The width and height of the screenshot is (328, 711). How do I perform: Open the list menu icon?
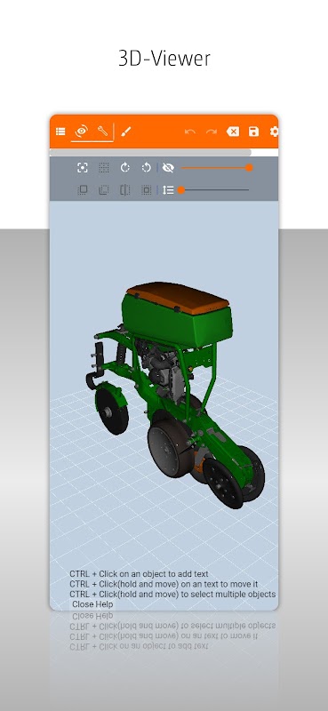click(60, 132)
